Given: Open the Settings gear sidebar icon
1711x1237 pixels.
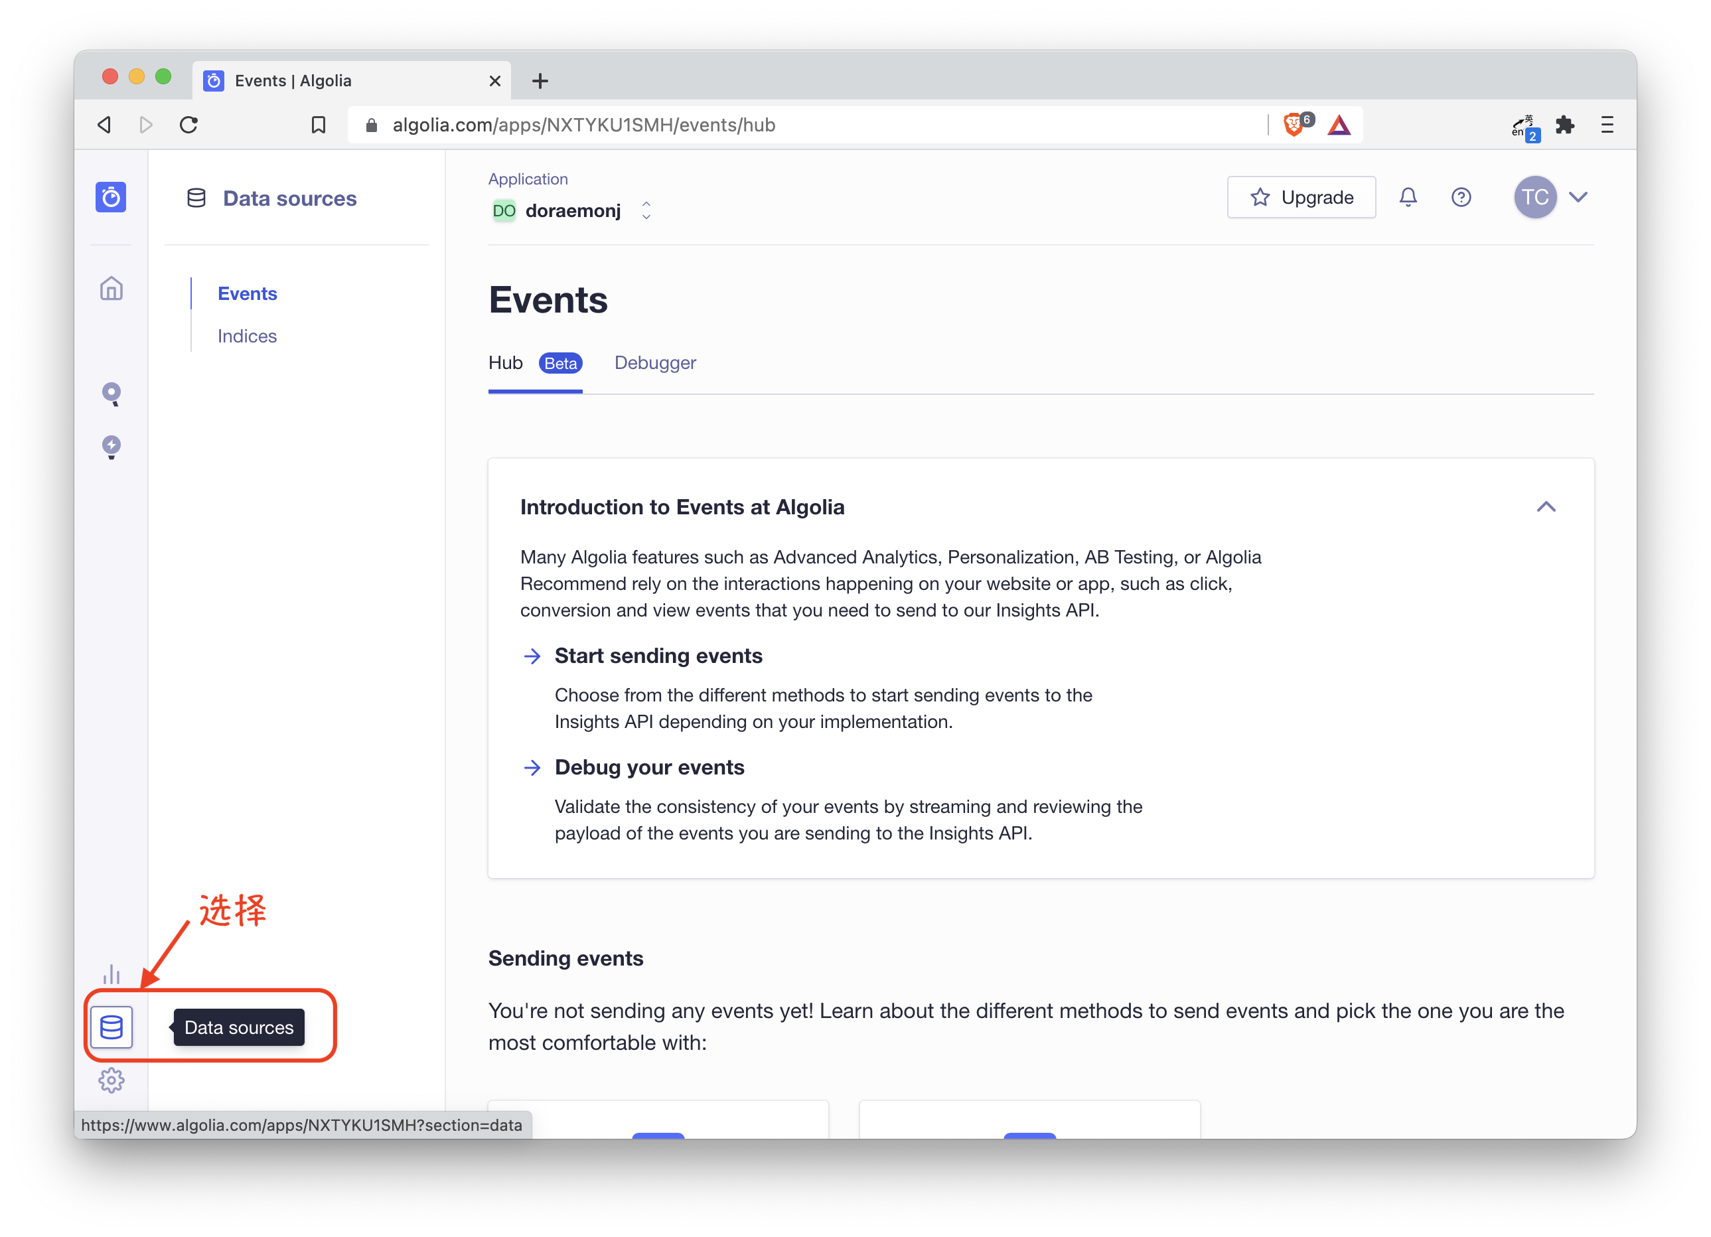Looking at the screenshot, I should pos(111,1080).
